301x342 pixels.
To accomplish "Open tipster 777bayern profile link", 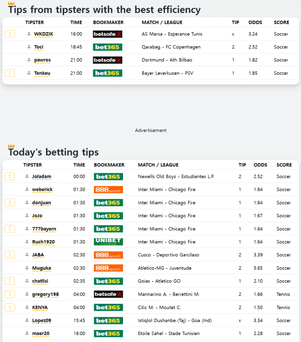I will [x=44, y=229].
